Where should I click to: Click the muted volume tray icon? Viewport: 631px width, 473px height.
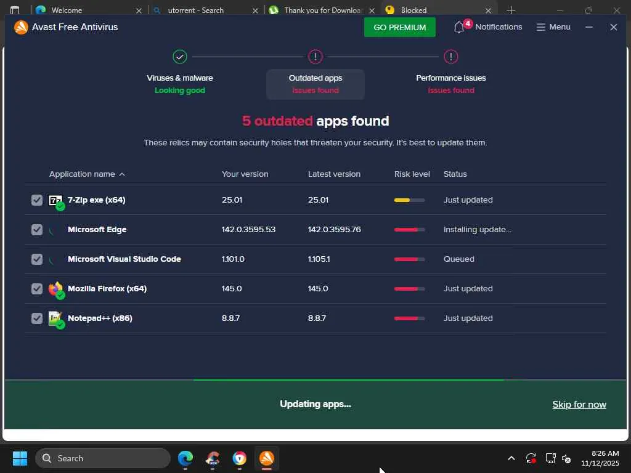point(567,458)
